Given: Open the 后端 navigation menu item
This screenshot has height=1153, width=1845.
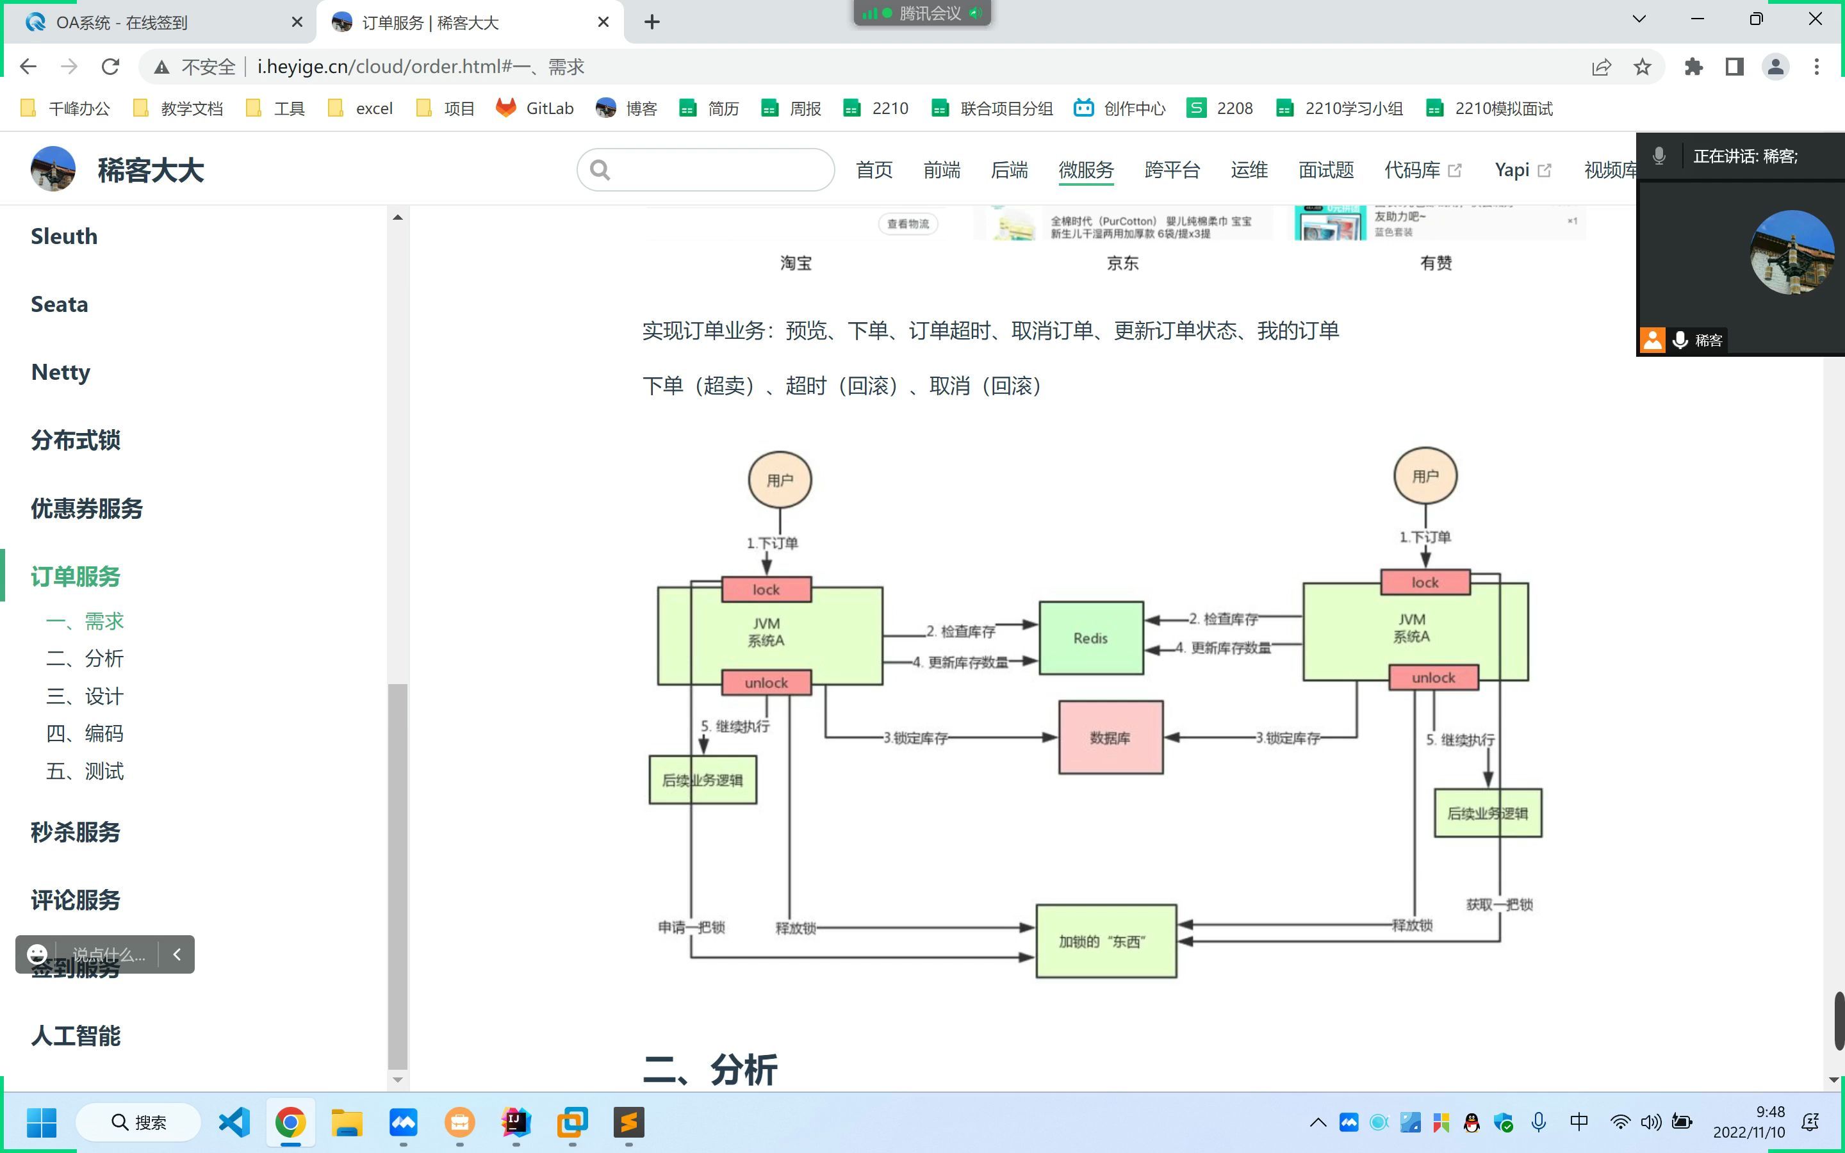Looking at the screenshot, I should pyautogui.click(x=1008, y=169).
